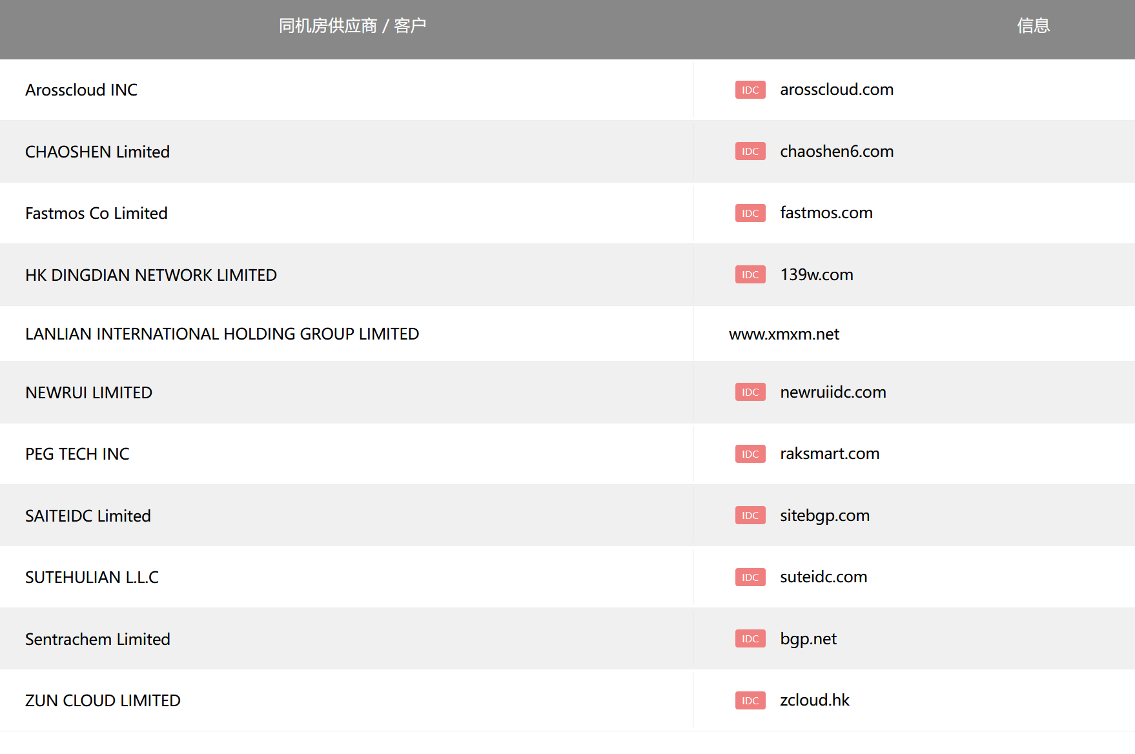
Task: Click IDC badge beside 139w.com
Action: (750, 274)
